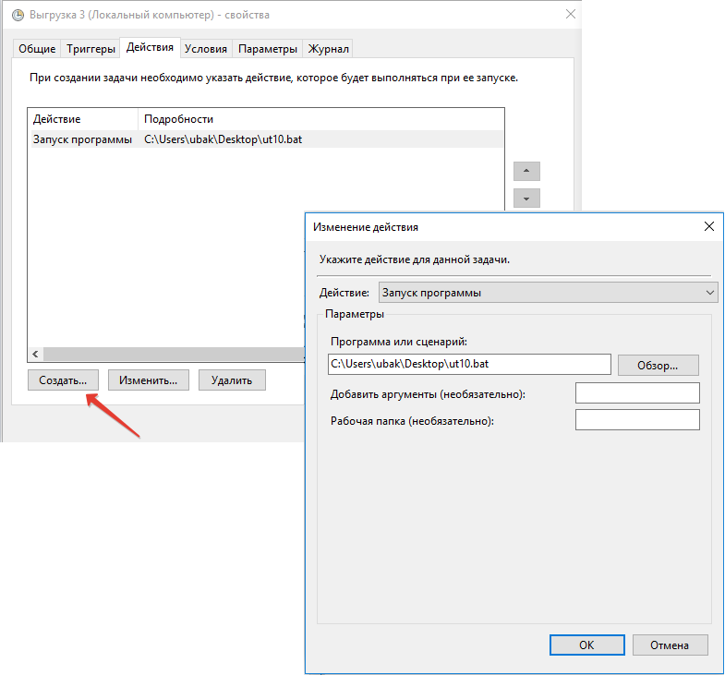Close the Изменение действия dialog with X
Viewport: 725px width, 675px height.
click(x=708, y=226)
